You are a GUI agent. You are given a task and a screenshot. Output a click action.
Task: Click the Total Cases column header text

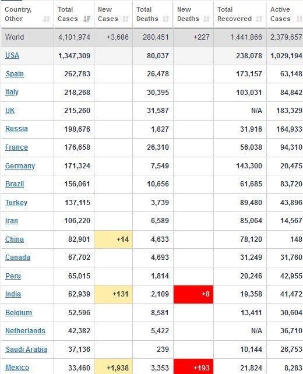68,14
